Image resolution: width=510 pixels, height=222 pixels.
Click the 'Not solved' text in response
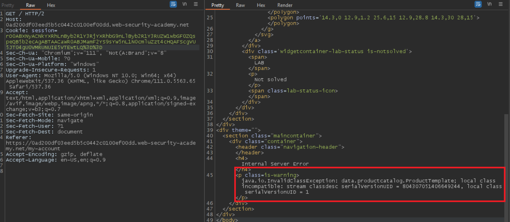pos(270,80)
